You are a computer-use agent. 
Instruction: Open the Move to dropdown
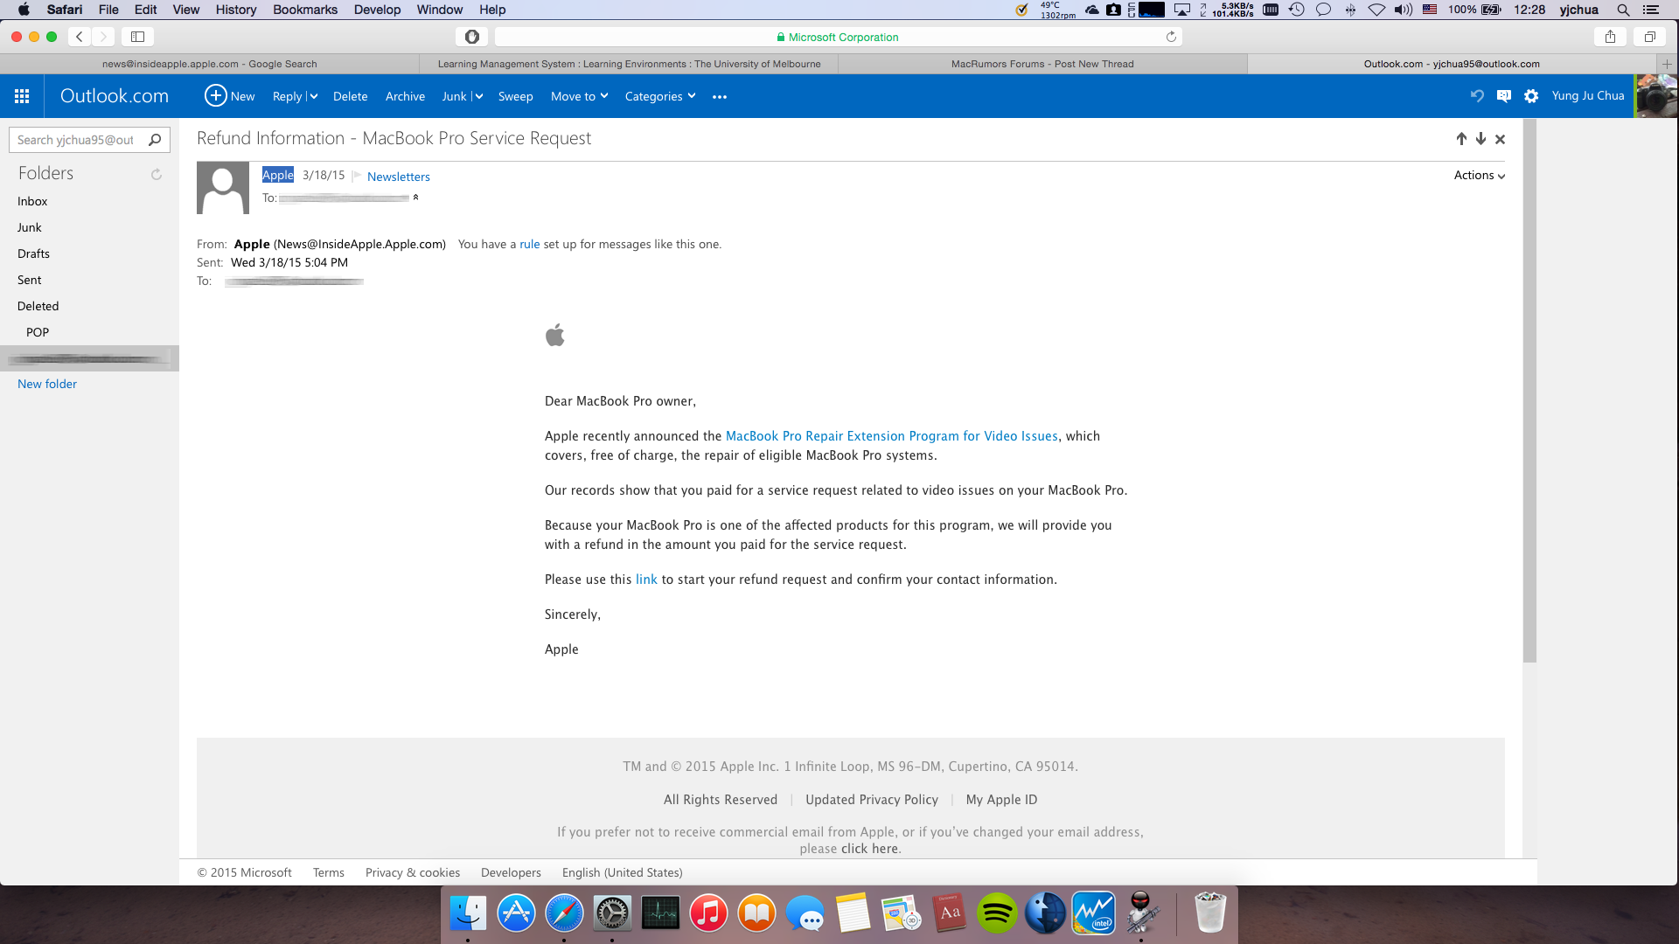(579, 96)
